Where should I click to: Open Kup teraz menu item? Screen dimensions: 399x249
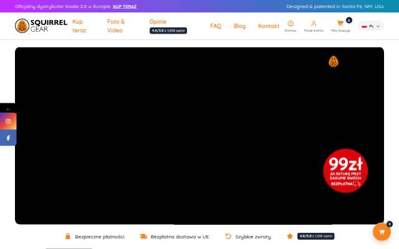[x=79, y=26]
